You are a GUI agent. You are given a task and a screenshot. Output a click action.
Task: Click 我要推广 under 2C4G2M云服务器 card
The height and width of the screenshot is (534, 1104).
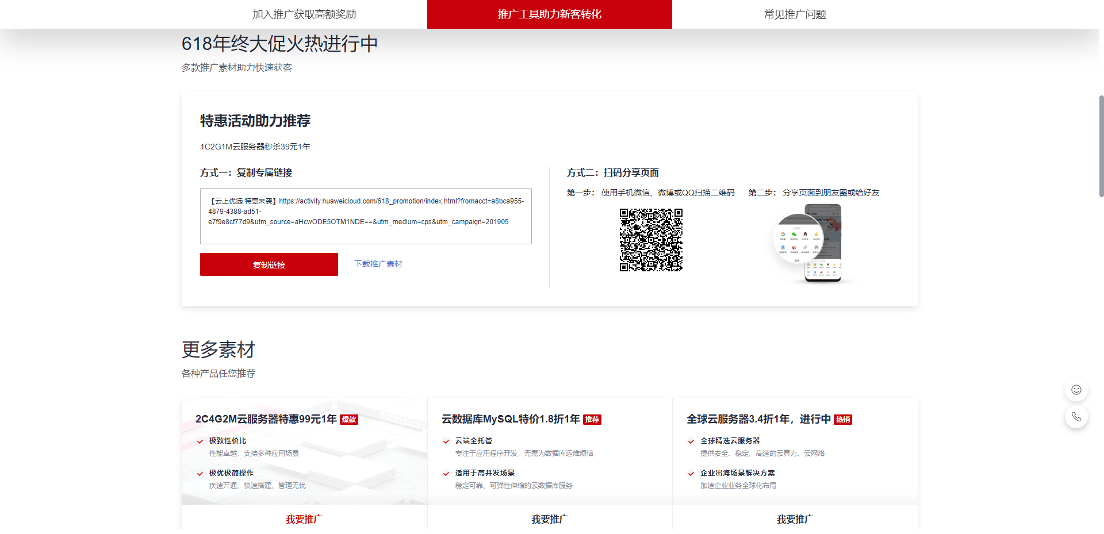(304, 519)
